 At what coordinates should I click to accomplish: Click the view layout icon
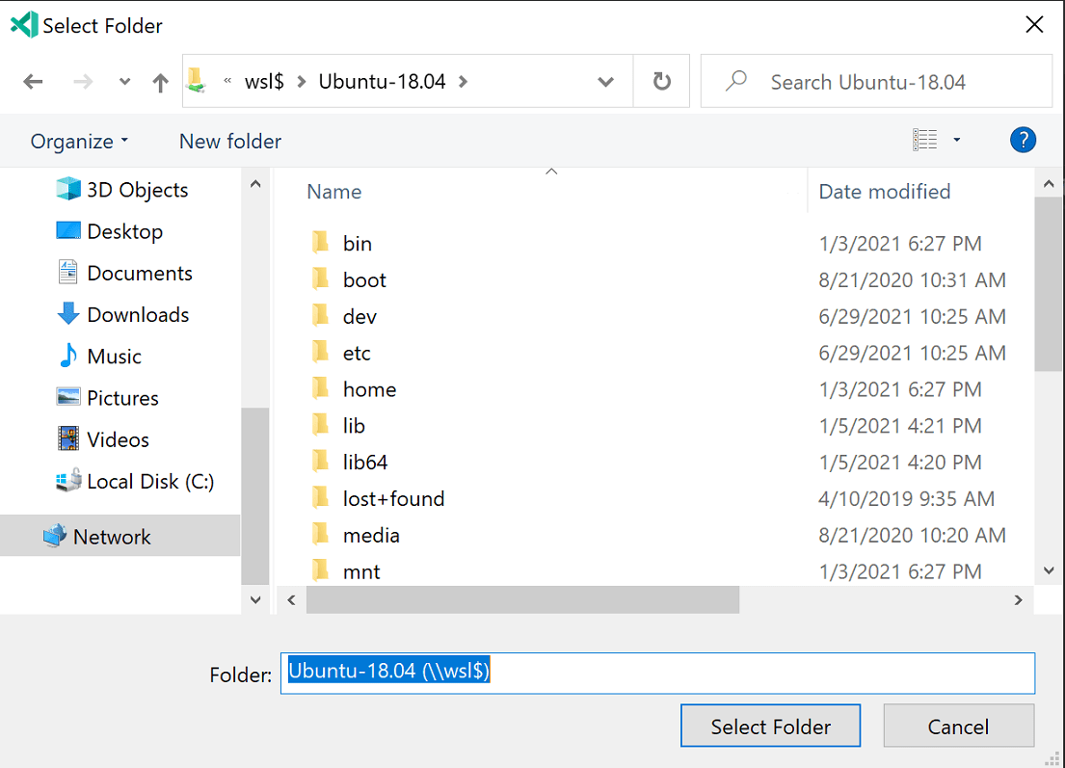924,141
